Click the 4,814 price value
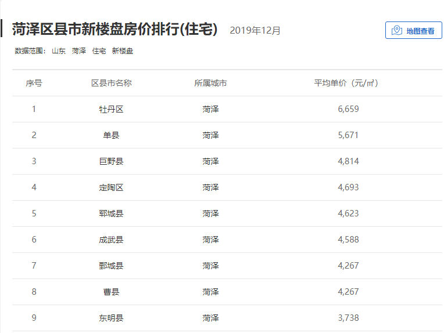Image resolution: width=444 pixels, height=333 pixels. (x=348, y=161)
